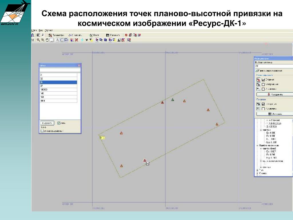
Task: Click the triangle points display toolbar icon
Action: click(x=58, y=40)
